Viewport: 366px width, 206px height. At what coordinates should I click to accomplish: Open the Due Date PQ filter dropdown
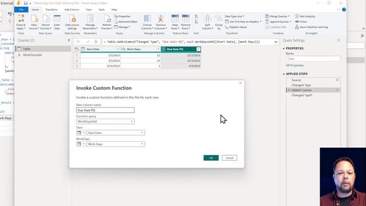point(198,49)
